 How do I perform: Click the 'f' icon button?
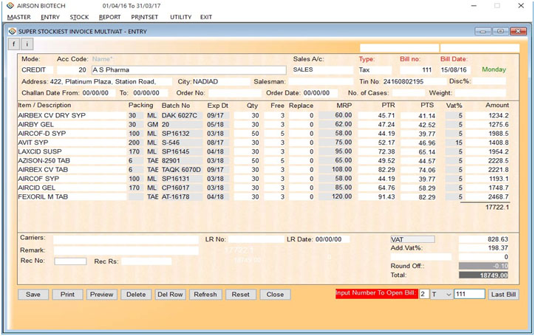click(13, 44)
